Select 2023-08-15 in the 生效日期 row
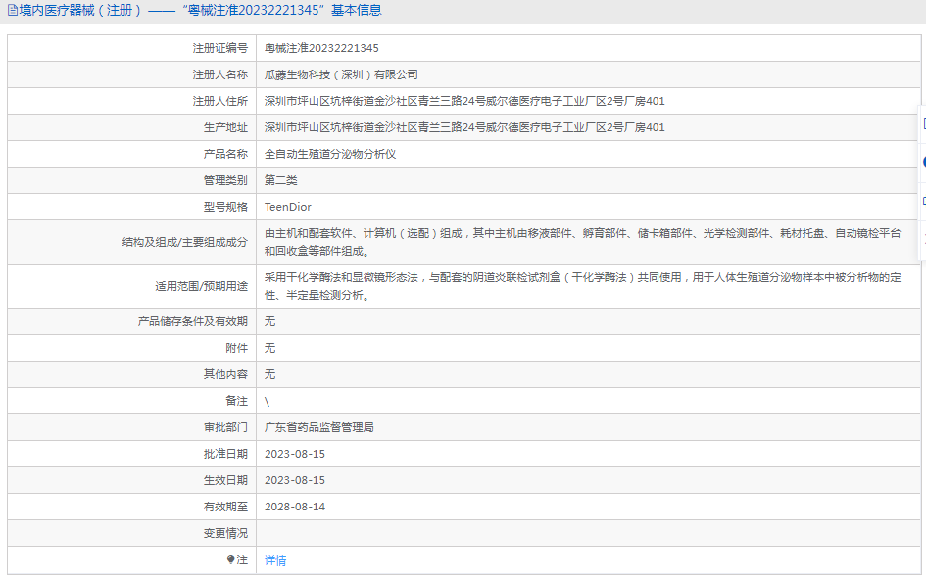The width and height of the screenshot is (926, 582). click(x=295, y=480)
